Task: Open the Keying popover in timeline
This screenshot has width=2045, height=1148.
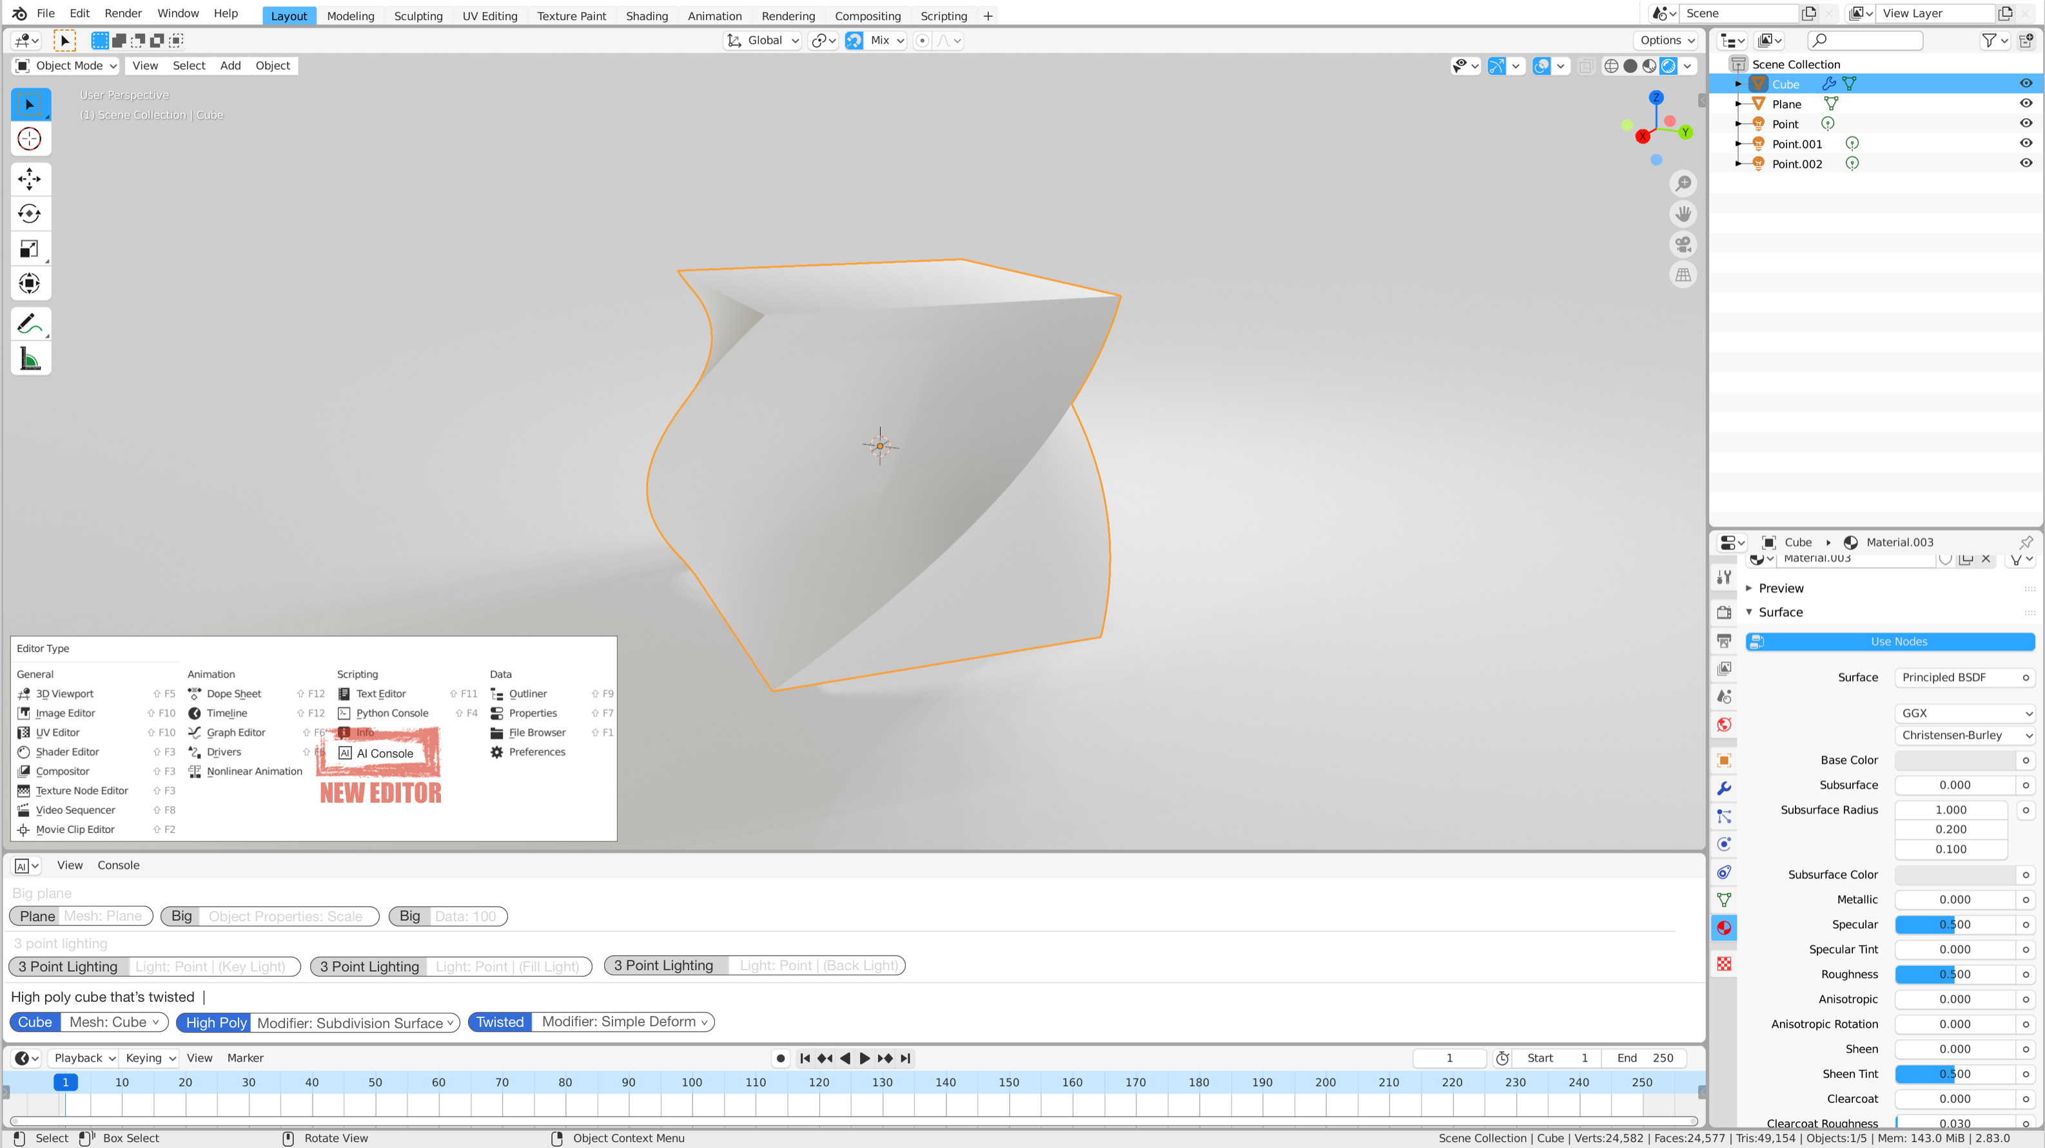Action: [149, 1058]
